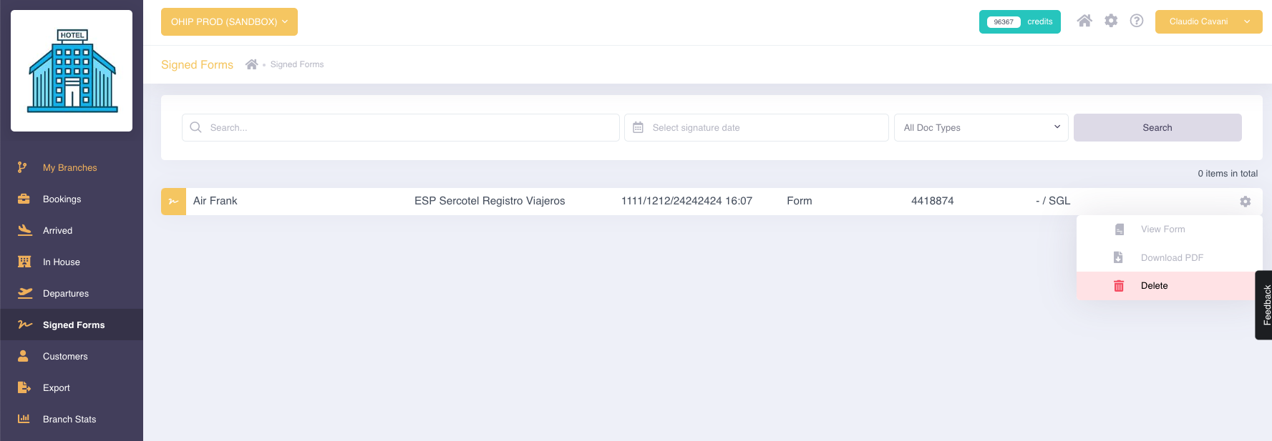Open Bookings in the sidebar
Image resolution: width=1272 pixels, height=441 pixels.
tap(62, 199)
